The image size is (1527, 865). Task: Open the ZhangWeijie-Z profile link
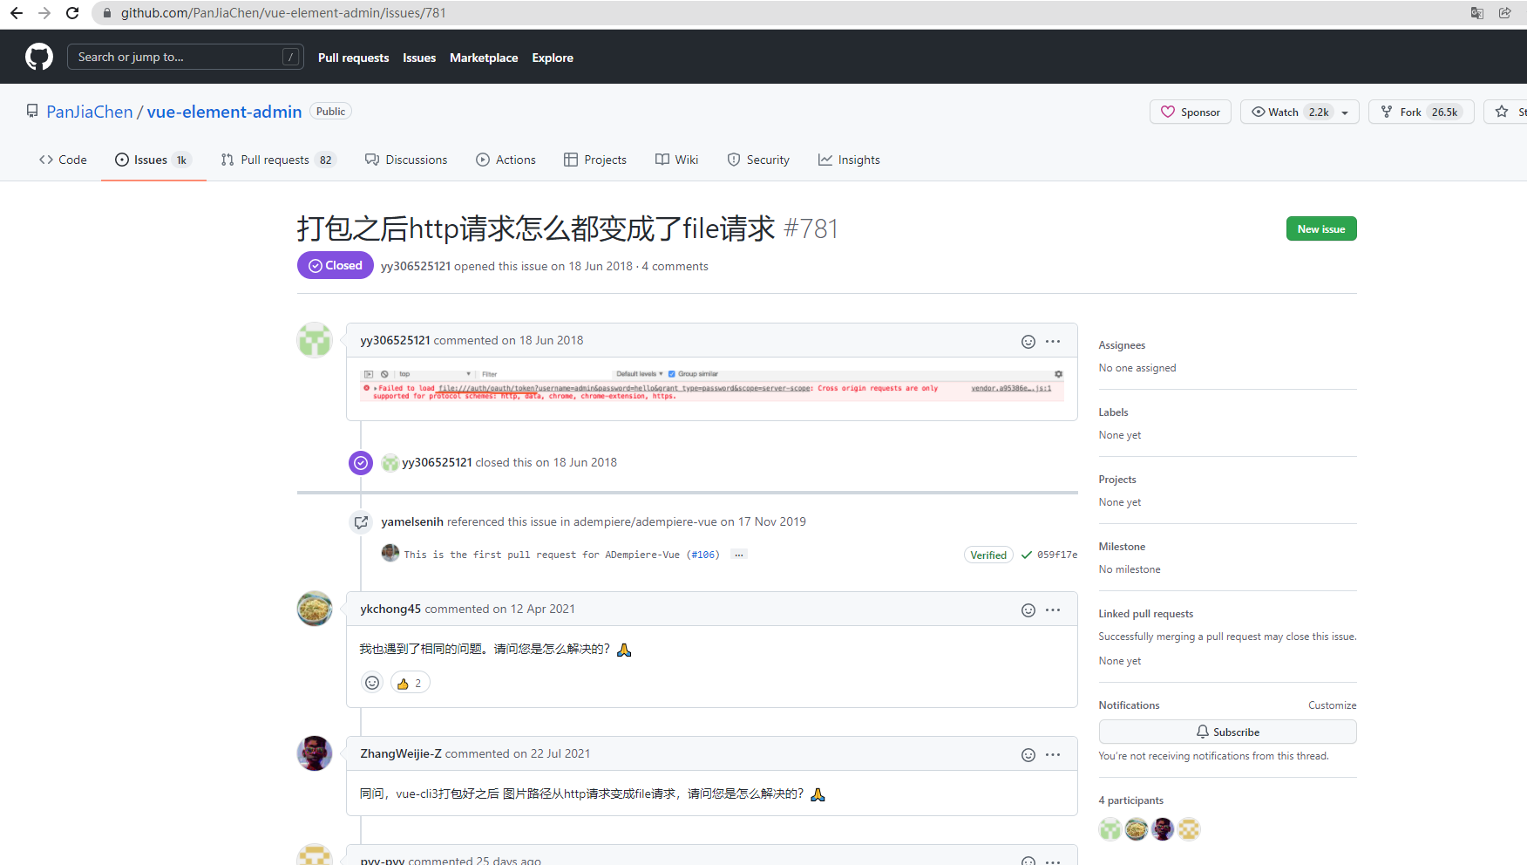click(401, 753)
